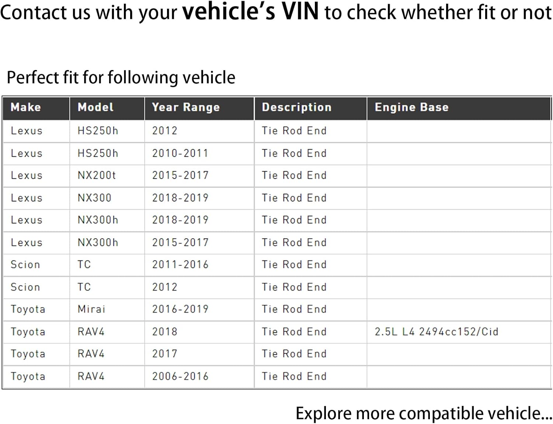This screenshot has width=553, height=424.
Task: Click the 2.5L L4 2494cc152/Cid engine cell
Action: pyautogui.click(x=437, y=331)
